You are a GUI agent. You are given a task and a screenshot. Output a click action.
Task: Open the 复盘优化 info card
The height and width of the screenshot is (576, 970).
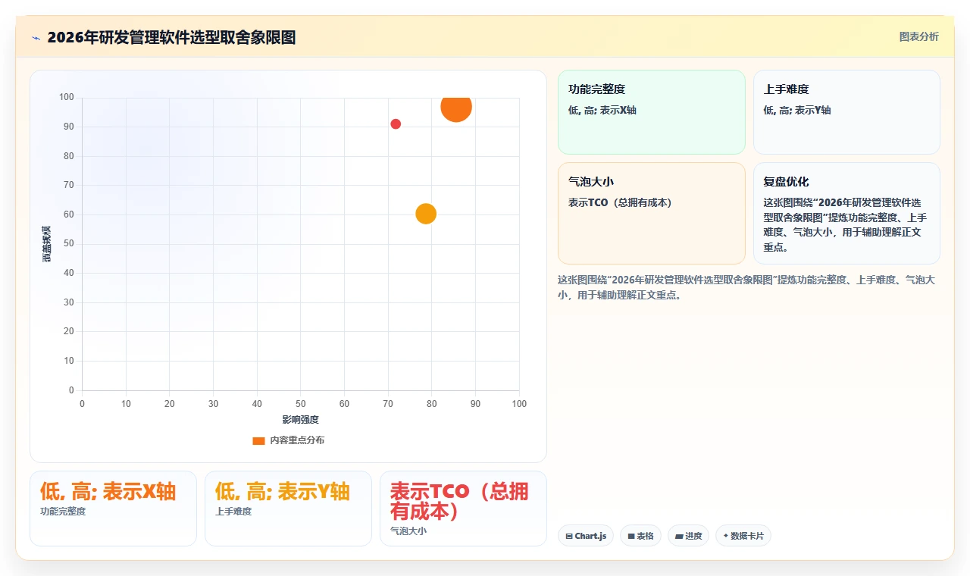pyautogui.click(x=846, y=213)
